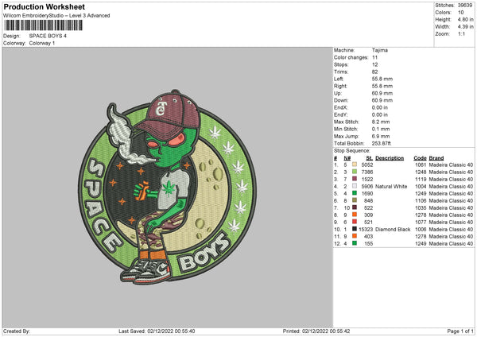Select the Down: measurement label

click(x=341, y=100)
